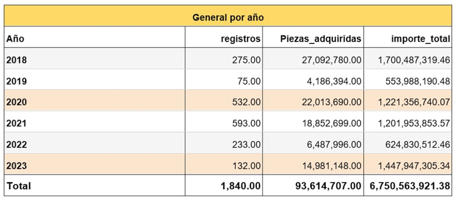Image resolution: width=456 pixels, height=201 pixels.
Task: Select the "Total" row label
Action: pyautogui.click(x=19, y=186)
